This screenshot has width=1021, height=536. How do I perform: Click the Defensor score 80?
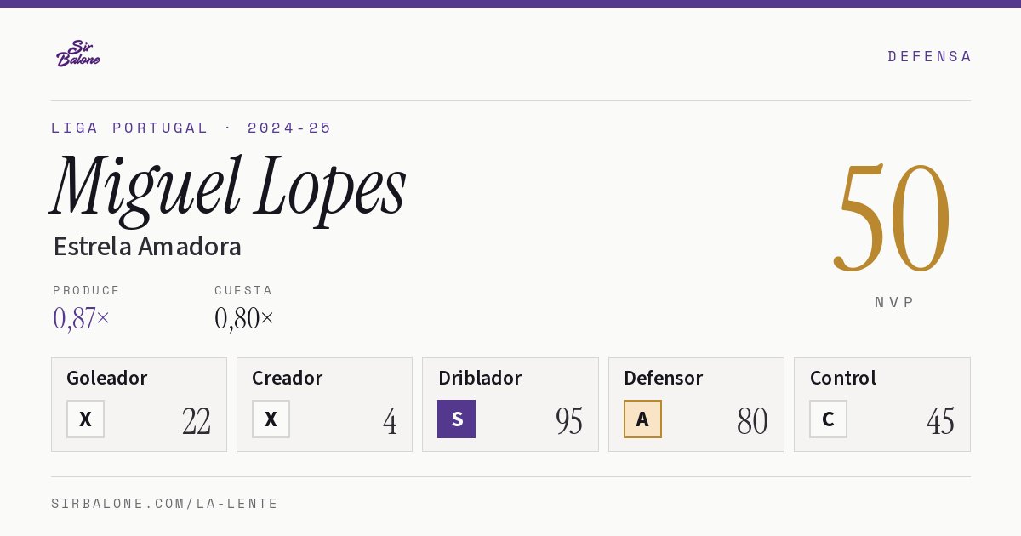tap(753, 421)
